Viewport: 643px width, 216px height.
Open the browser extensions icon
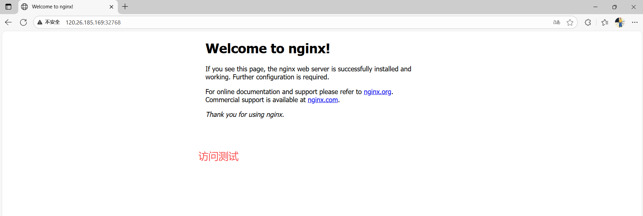pyautogui.click(x=588, y=22)
